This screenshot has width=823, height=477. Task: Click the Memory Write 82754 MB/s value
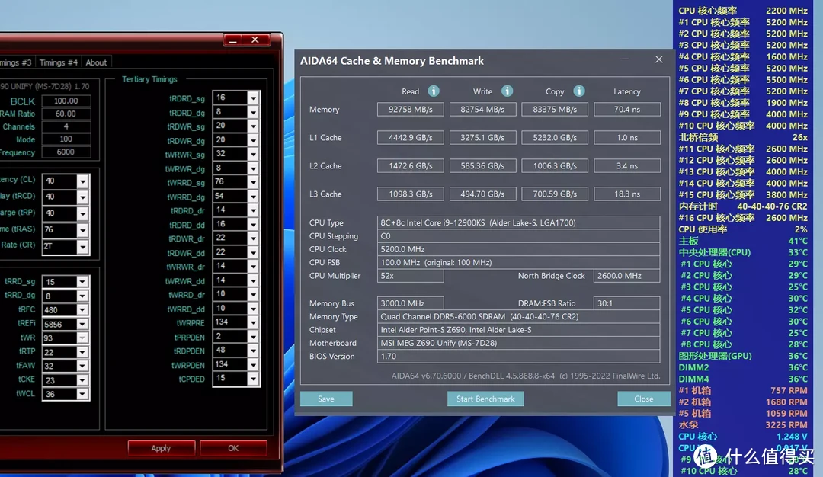(483, 109)
